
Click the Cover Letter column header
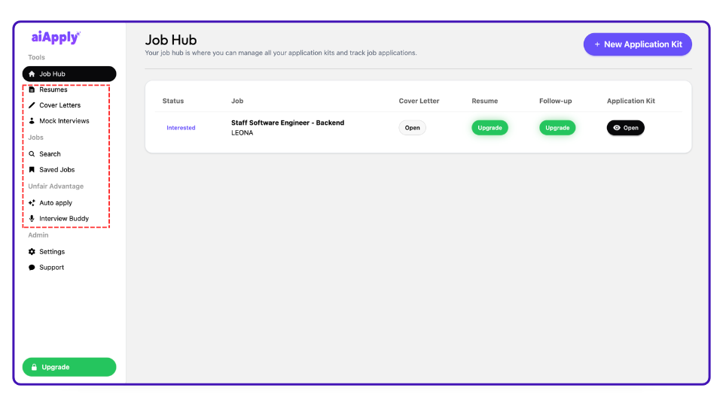419,101
